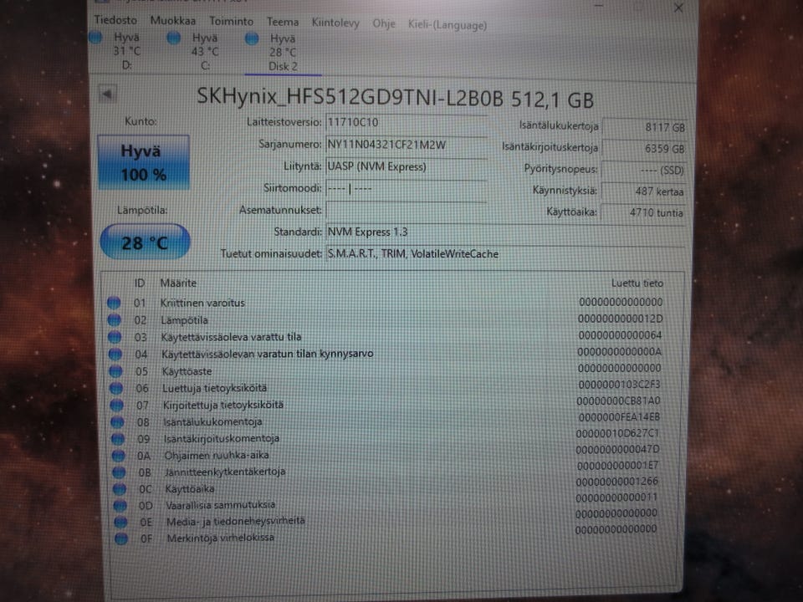Select the Ohjaimen ruuhka-aika row text

pos(216,455)
